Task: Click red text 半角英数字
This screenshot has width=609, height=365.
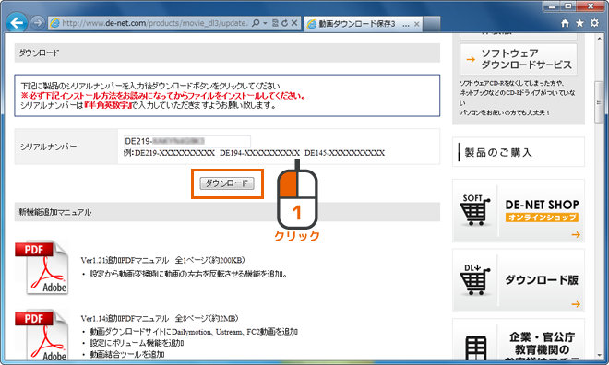Action: pyautogui.click(x=107, y=105)
